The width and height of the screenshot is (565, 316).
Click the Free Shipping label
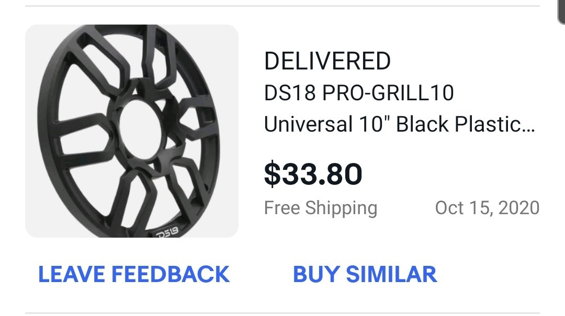point(320,208)
